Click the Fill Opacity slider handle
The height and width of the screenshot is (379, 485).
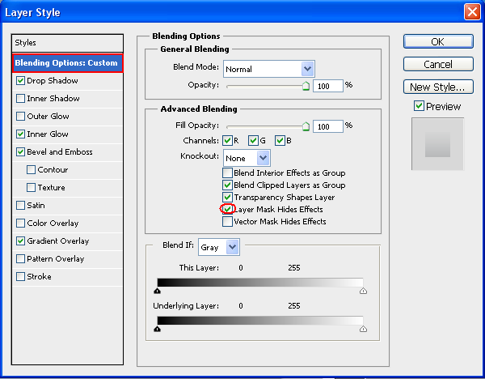pos(306,126)
